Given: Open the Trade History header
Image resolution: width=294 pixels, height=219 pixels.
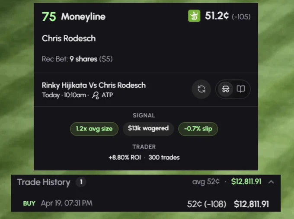Looking at the screenshot, I should (x=44, y=182).
